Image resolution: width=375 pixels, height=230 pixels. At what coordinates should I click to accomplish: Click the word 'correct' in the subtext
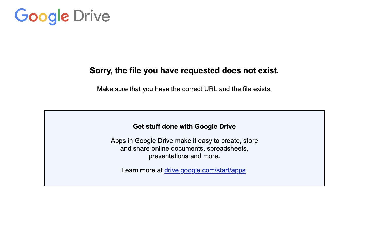193,89
